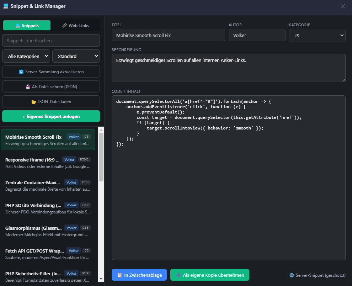Click Als Datei sichern (JSON) button
The image size is (352, 286).
pos(51,87)
